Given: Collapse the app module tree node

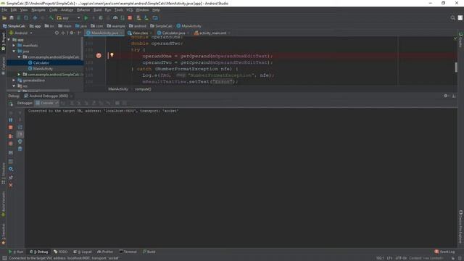Looking at the screenshot, I should coord(9,40).
